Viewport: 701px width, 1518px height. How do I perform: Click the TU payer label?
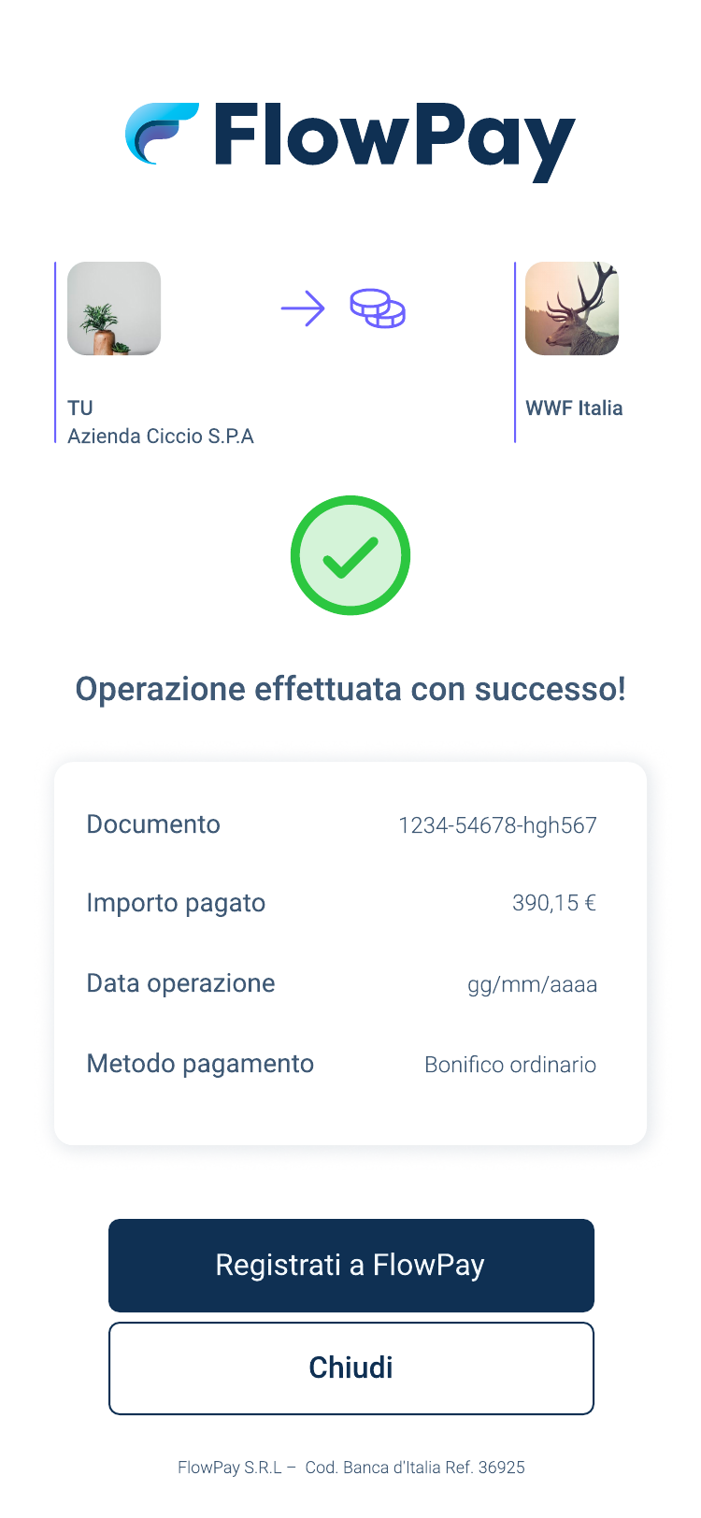tap(80, 408)
